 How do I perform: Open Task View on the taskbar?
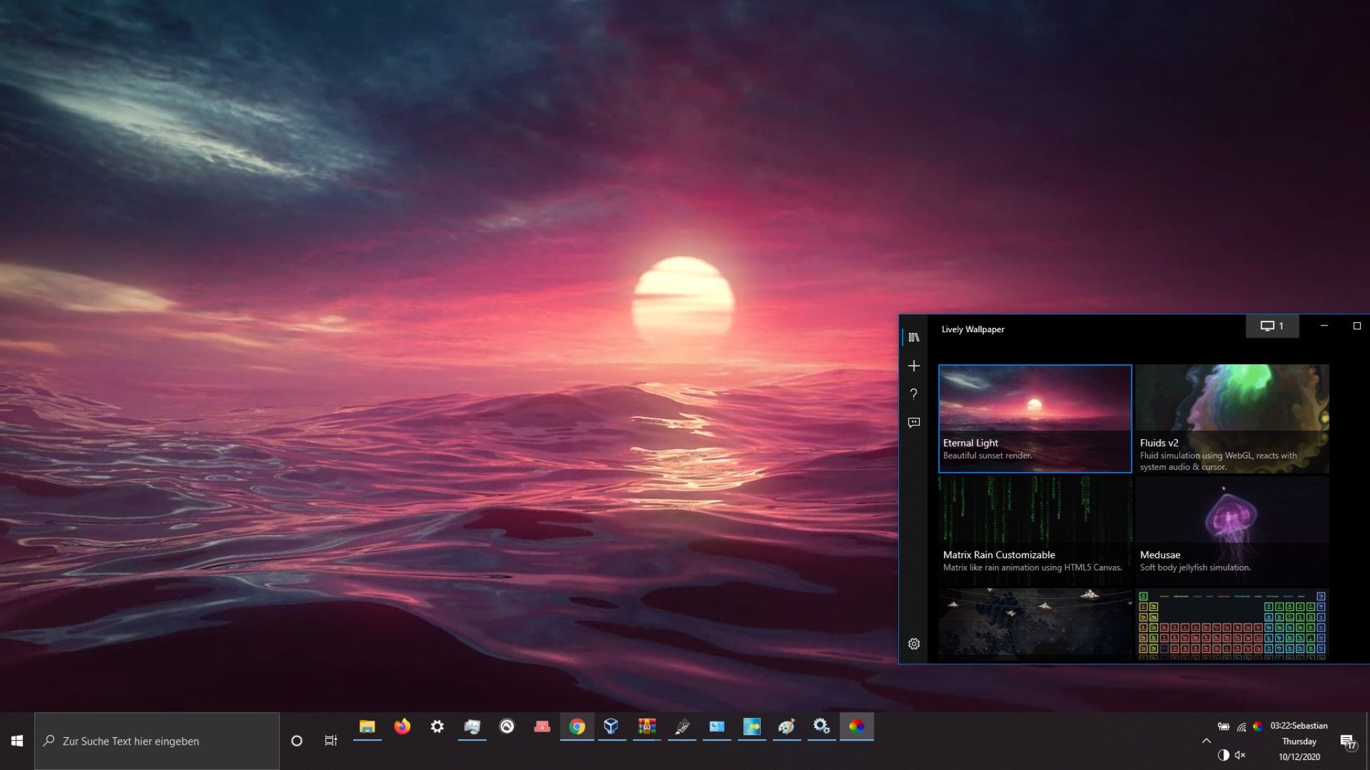click(x=330, y=741)
